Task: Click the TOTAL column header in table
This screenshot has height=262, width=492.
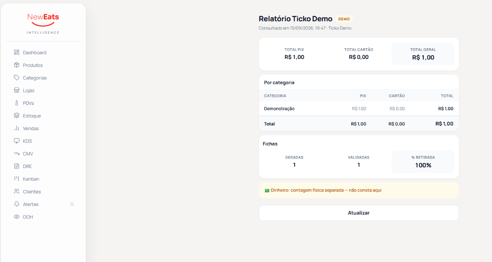Action: [447, 96]
